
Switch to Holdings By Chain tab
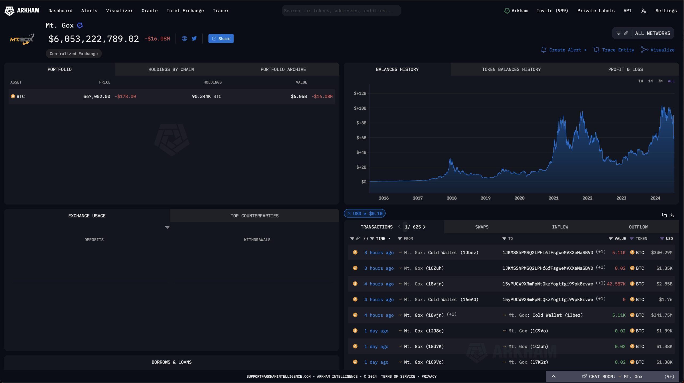(171, 69)
